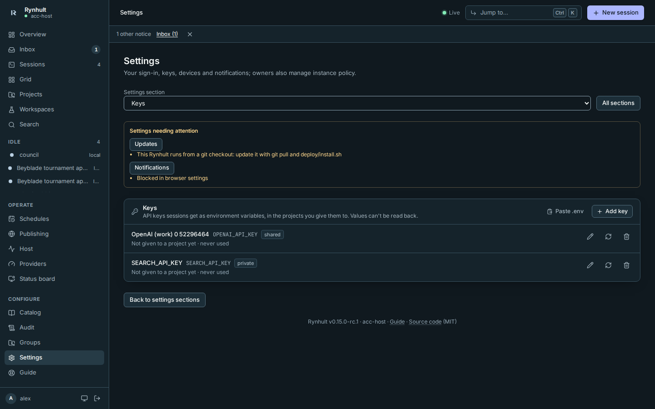Click the Add key button
This screenshot has width=655, height=409.
click(612, 211)
